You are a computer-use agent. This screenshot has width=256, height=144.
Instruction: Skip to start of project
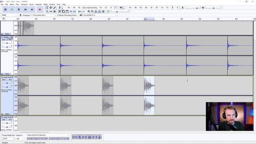click(x=25, y=10)
